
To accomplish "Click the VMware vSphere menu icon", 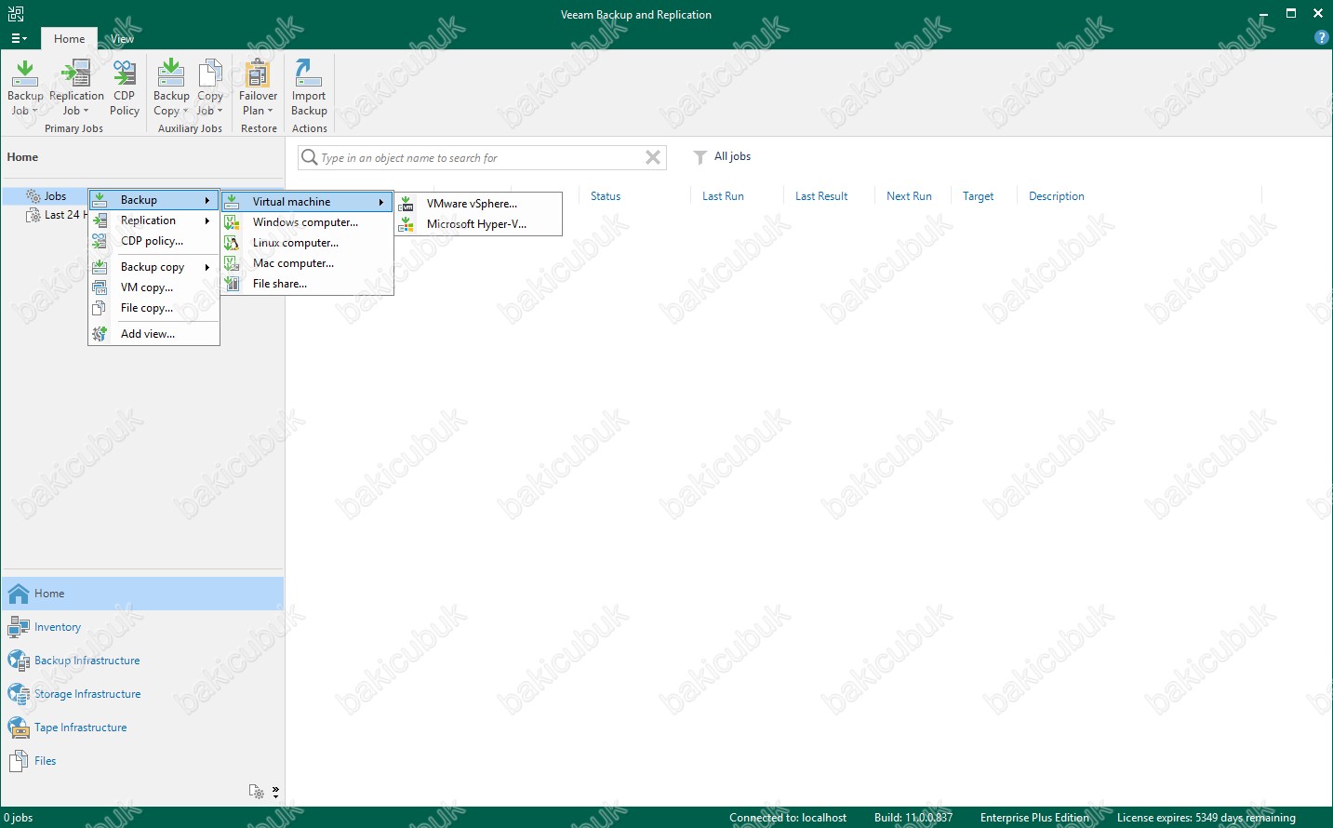I will click(x=407, y=204).
